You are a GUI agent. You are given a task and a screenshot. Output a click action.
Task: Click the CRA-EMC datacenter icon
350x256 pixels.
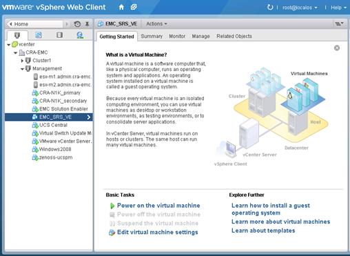22,52
